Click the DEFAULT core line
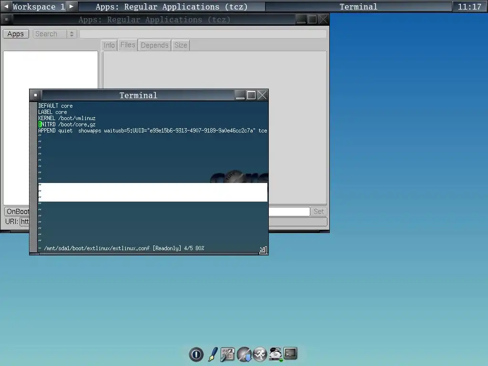The width and height of the screenshot is (488, 366). tap(55, 106)
